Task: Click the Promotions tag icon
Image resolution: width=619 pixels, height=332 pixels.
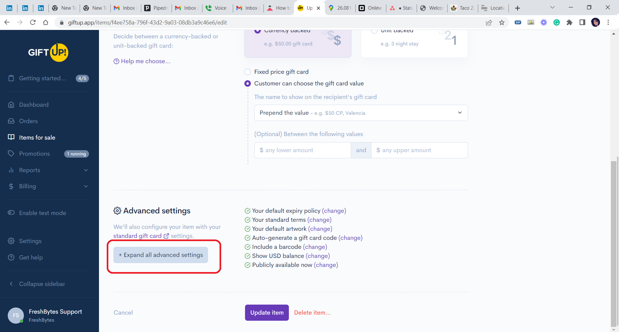Action: (x=11, y=153)
